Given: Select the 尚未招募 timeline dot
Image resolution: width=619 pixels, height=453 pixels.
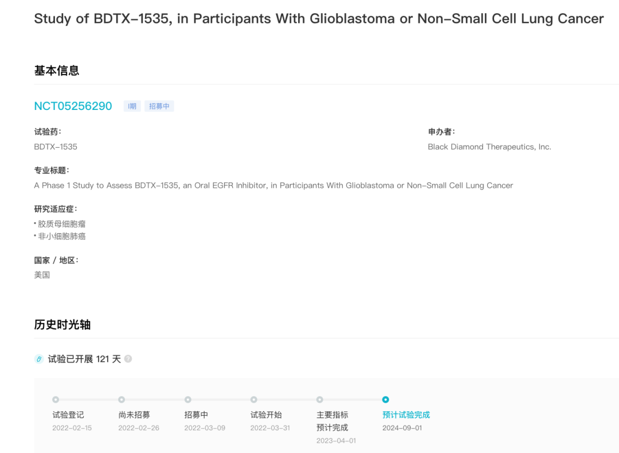Looking at the screenshot, I should point(122,400).
